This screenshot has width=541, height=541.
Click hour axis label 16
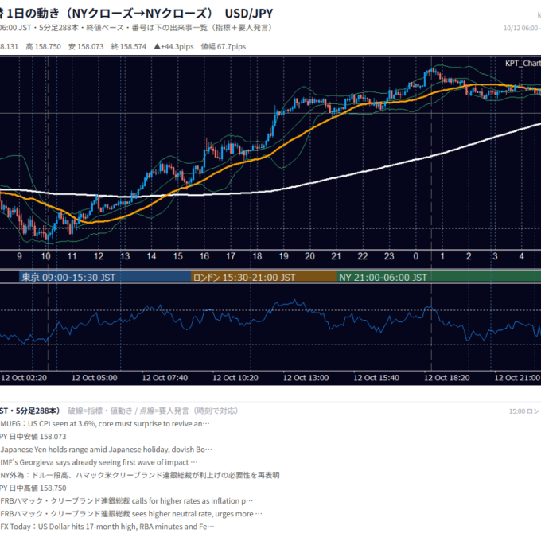[x=204, y=256]
